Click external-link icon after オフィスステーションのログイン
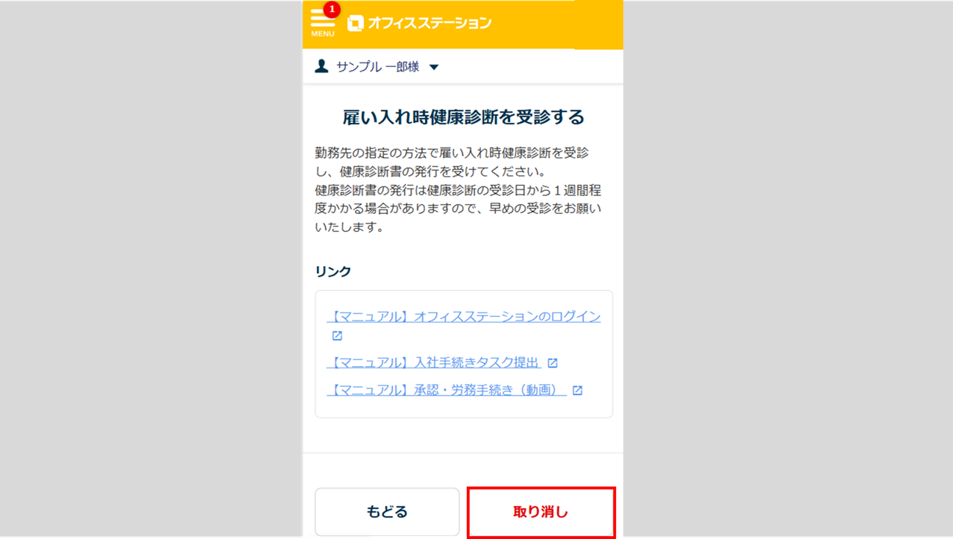 (x=337, y=336)
